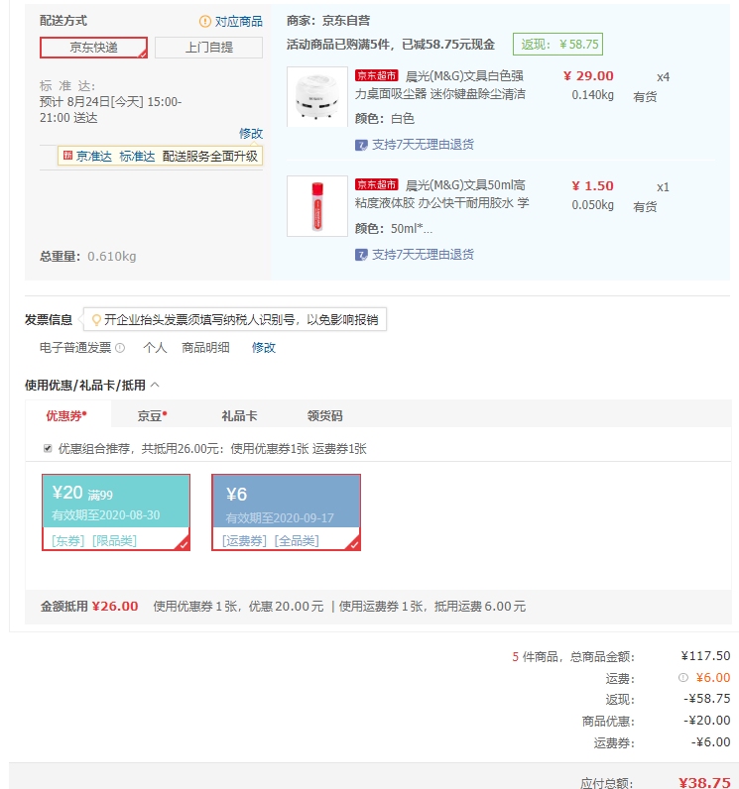Click the 应付总额 ¥38.75 amount
The image size is (739, 789).
pos(704,782)
